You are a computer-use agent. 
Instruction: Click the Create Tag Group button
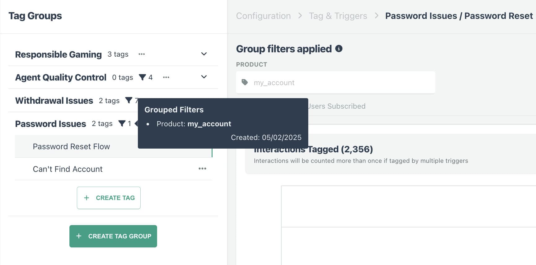[113, 236]
